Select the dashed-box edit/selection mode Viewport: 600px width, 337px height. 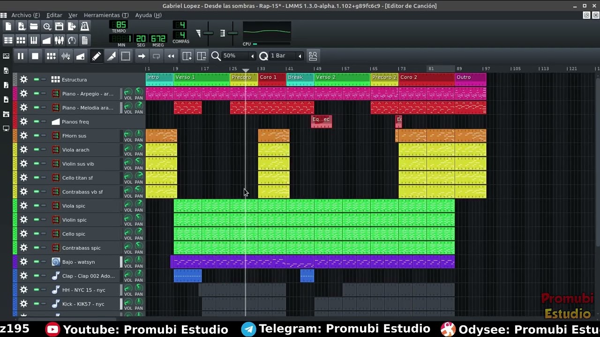pos(126,56)
